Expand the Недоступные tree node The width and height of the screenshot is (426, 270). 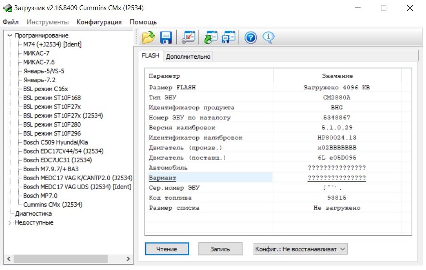click(x=10, y=222)
